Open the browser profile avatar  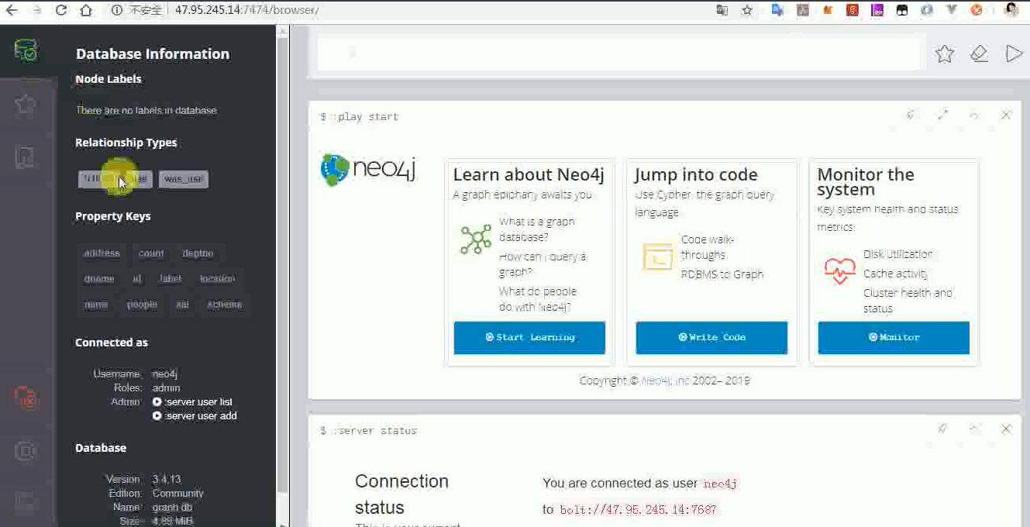[1011, 10]
